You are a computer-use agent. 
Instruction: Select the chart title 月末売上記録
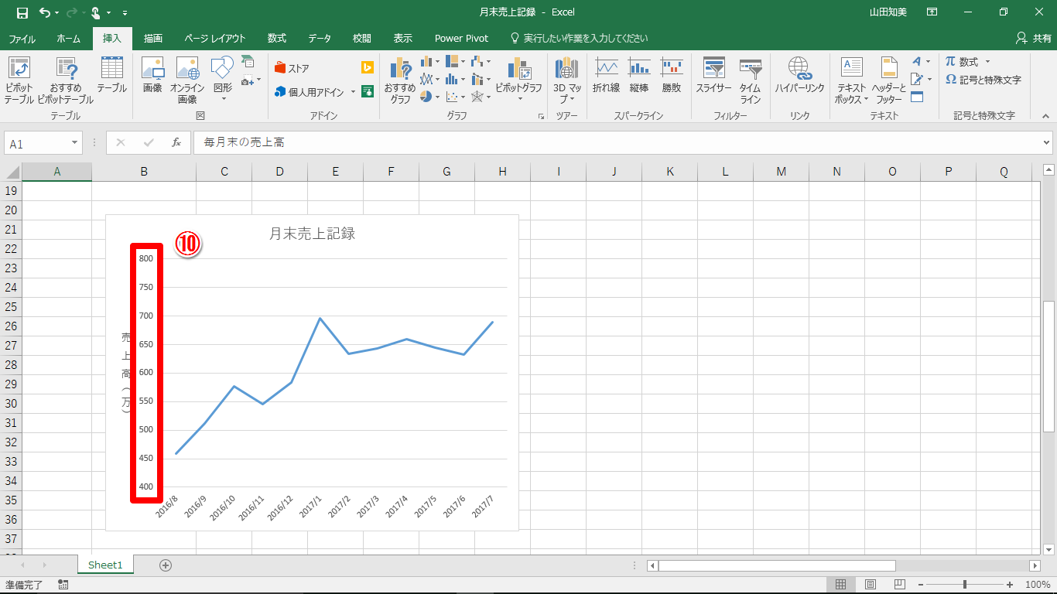pos(312,234)
